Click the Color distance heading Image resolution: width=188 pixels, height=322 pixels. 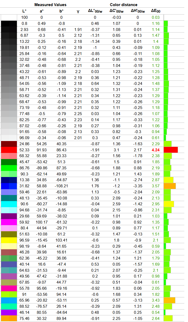pyautogui.click(x=123, y=5)
